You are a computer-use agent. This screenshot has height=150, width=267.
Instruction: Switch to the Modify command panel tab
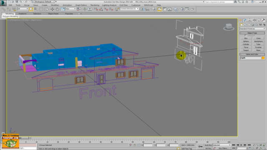245,20
